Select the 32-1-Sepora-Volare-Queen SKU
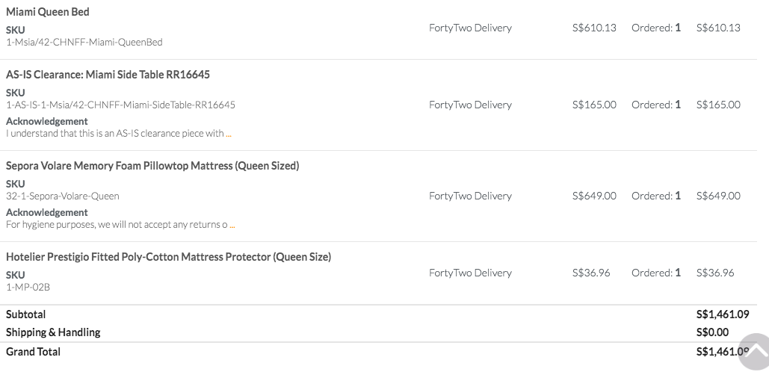769x372 pixels. (63, 196)
